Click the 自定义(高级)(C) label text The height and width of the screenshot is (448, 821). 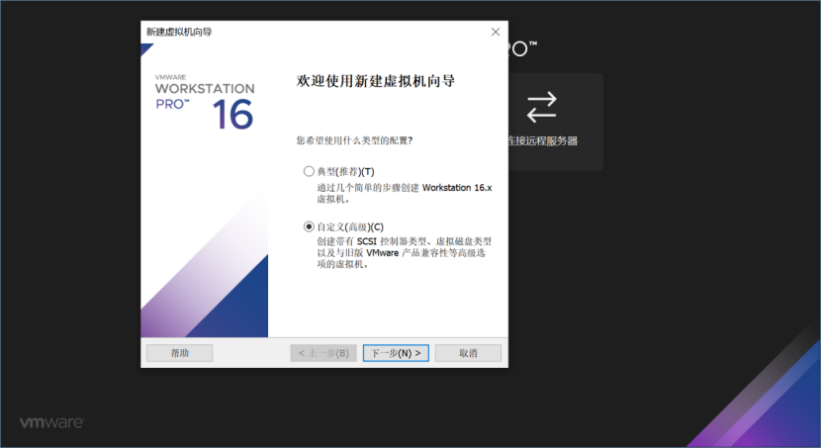pyautogui.click(x=350, y=227)
